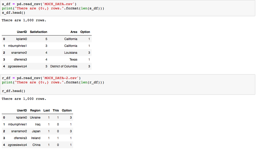
Task: Click the Last column header
Action: [46, 110]
